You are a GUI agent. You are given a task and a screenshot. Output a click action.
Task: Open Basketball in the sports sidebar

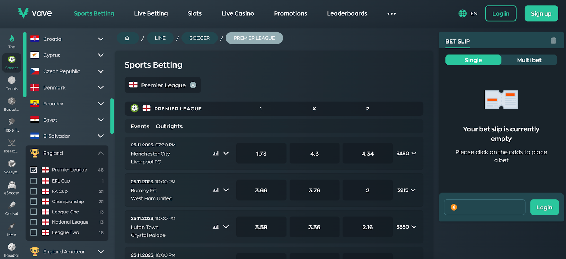pos(12,104)
